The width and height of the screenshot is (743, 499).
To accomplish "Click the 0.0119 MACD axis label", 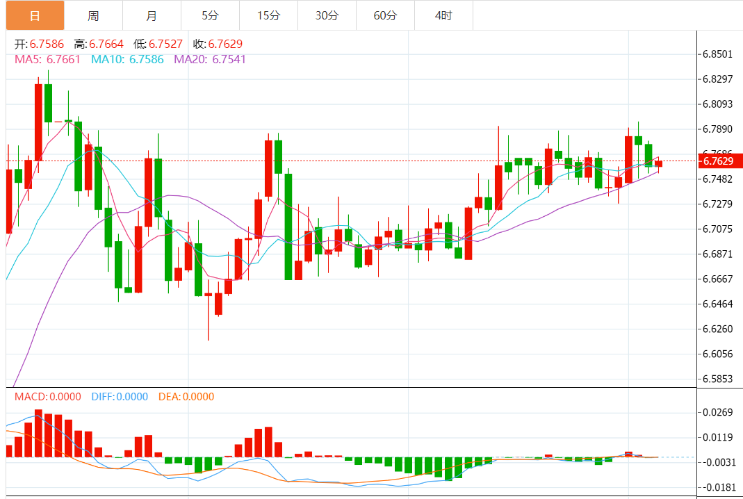I will [717, 437].
